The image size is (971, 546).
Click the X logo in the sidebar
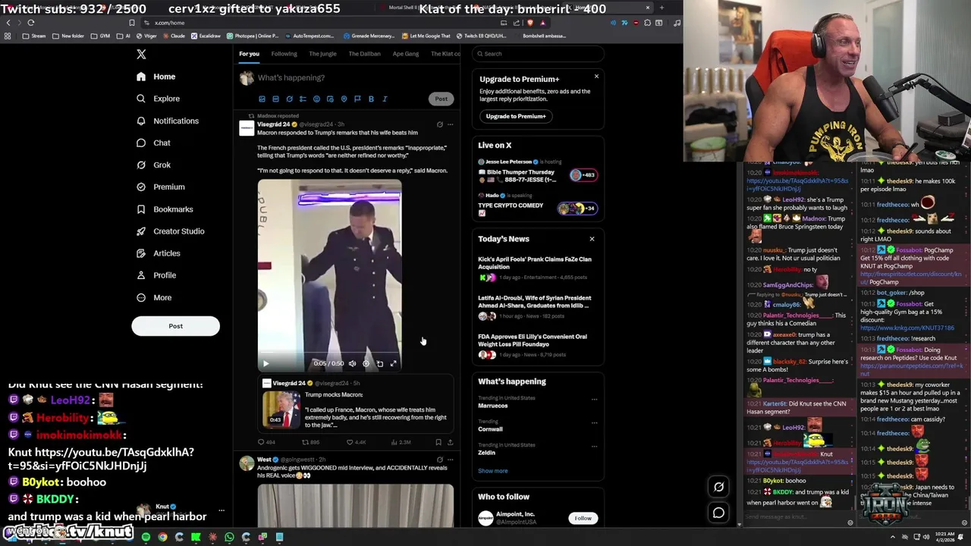pyautogui.click(x=141, y=54)
